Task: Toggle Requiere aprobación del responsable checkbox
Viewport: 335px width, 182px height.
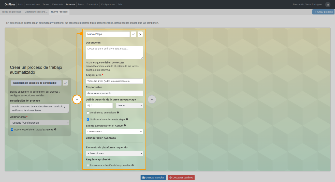Action: [88, 165]
